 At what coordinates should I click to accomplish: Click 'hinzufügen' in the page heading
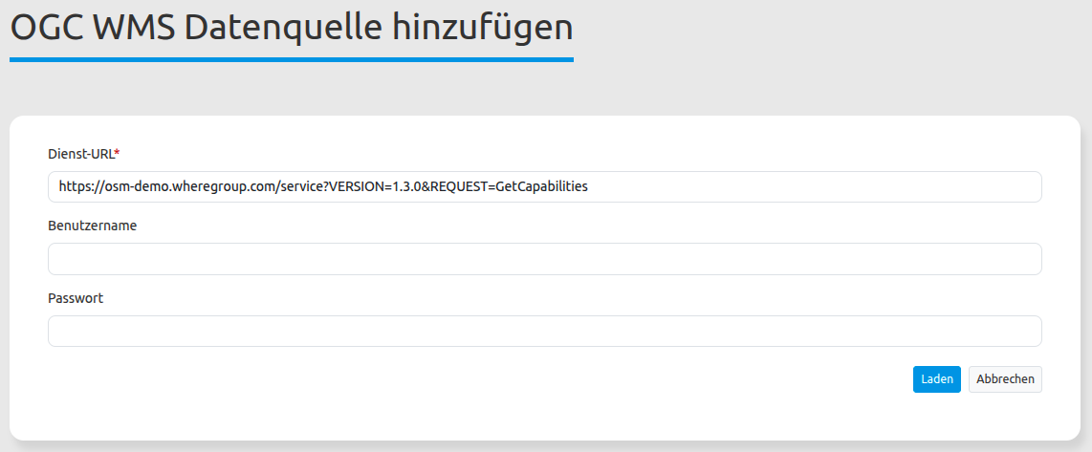[x=483, y=27]
